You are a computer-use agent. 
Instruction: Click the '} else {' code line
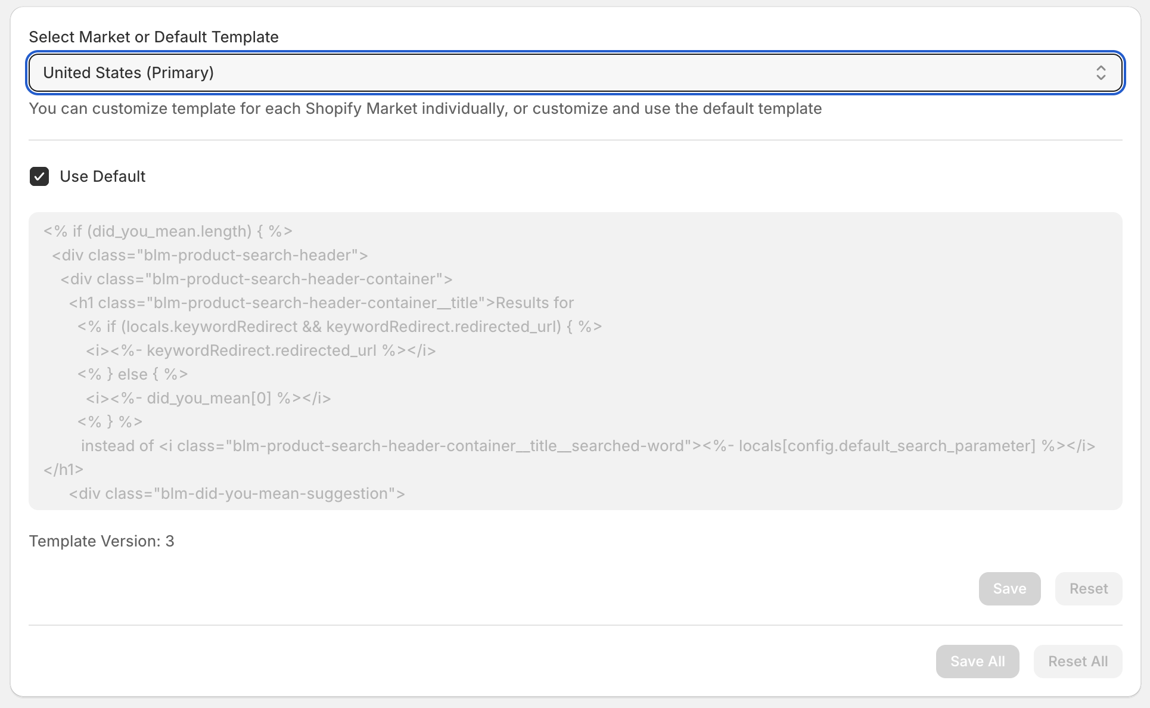pyautogui.click(x=133, y=374)
